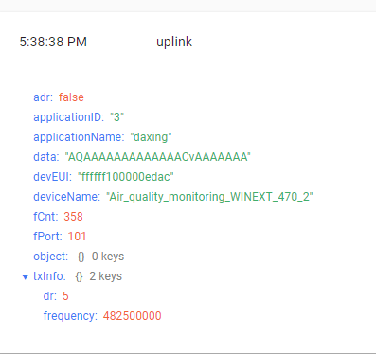The height and width of the screenshot is (354, 376).
Task: Select the Air_quality_monitoring_WINEXT_470_2 value
Action: (209, 197)
